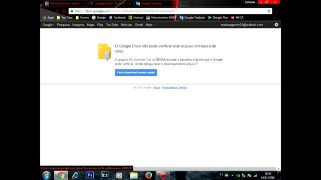This screenshot has height=180, width=321.
Task: Open the Hotmail bookmark
Action: pyautogui.click(x=136, y=17)
